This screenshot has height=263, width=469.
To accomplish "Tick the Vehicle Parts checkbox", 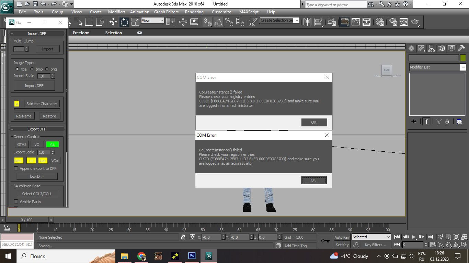I will [x=16, y=202].
